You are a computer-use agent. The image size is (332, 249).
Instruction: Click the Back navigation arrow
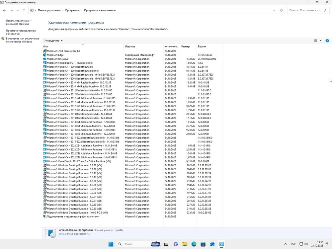[4, 10]
